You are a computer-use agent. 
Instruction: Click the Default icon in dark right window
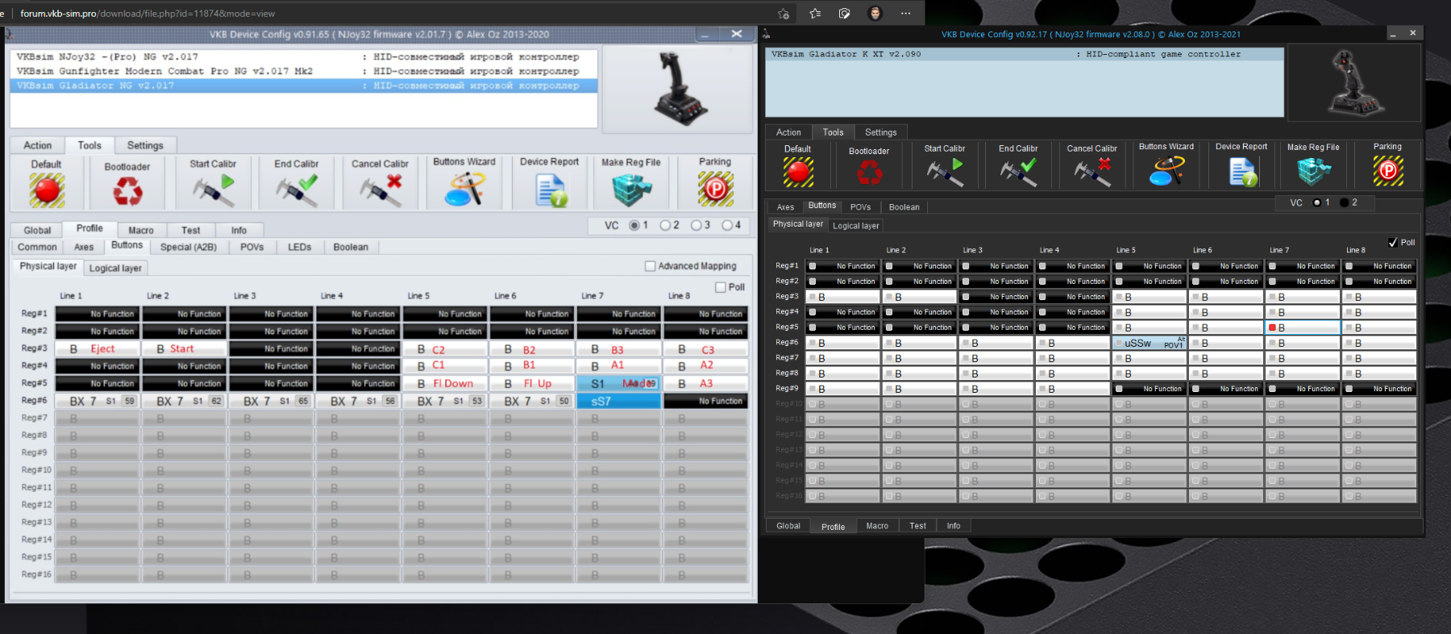(798, 172)
